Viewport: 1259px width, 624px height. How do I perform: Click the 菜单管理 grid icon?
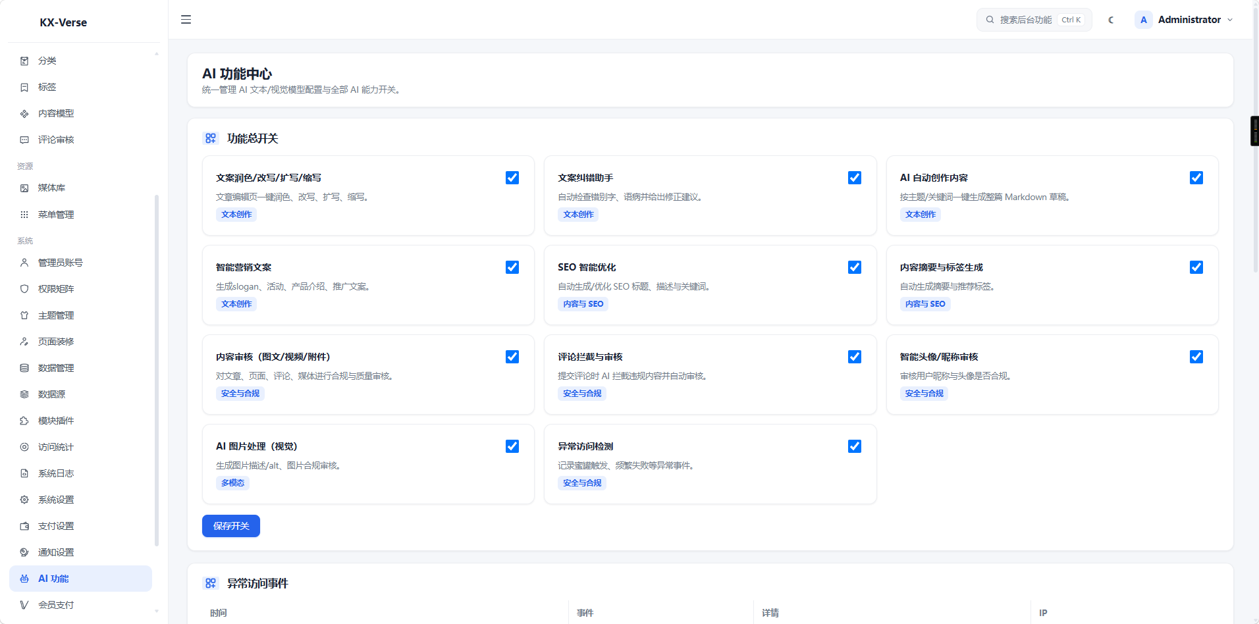[x=24, y=215]
